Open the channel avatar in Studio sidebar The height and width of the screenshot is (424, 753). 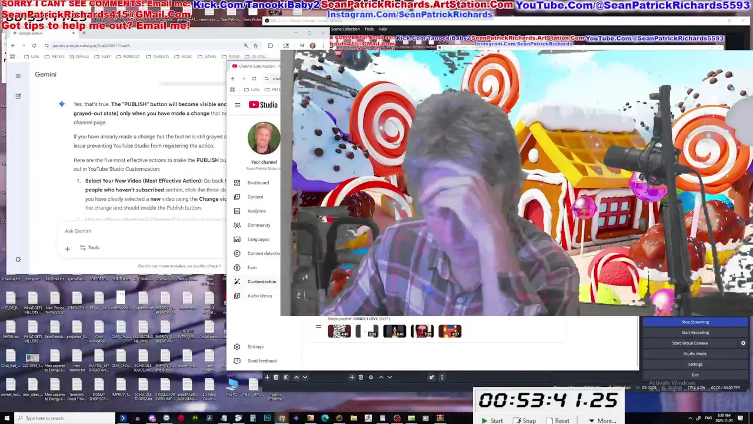264,138
